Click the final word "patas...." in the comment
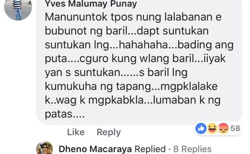 coord(65,114)
